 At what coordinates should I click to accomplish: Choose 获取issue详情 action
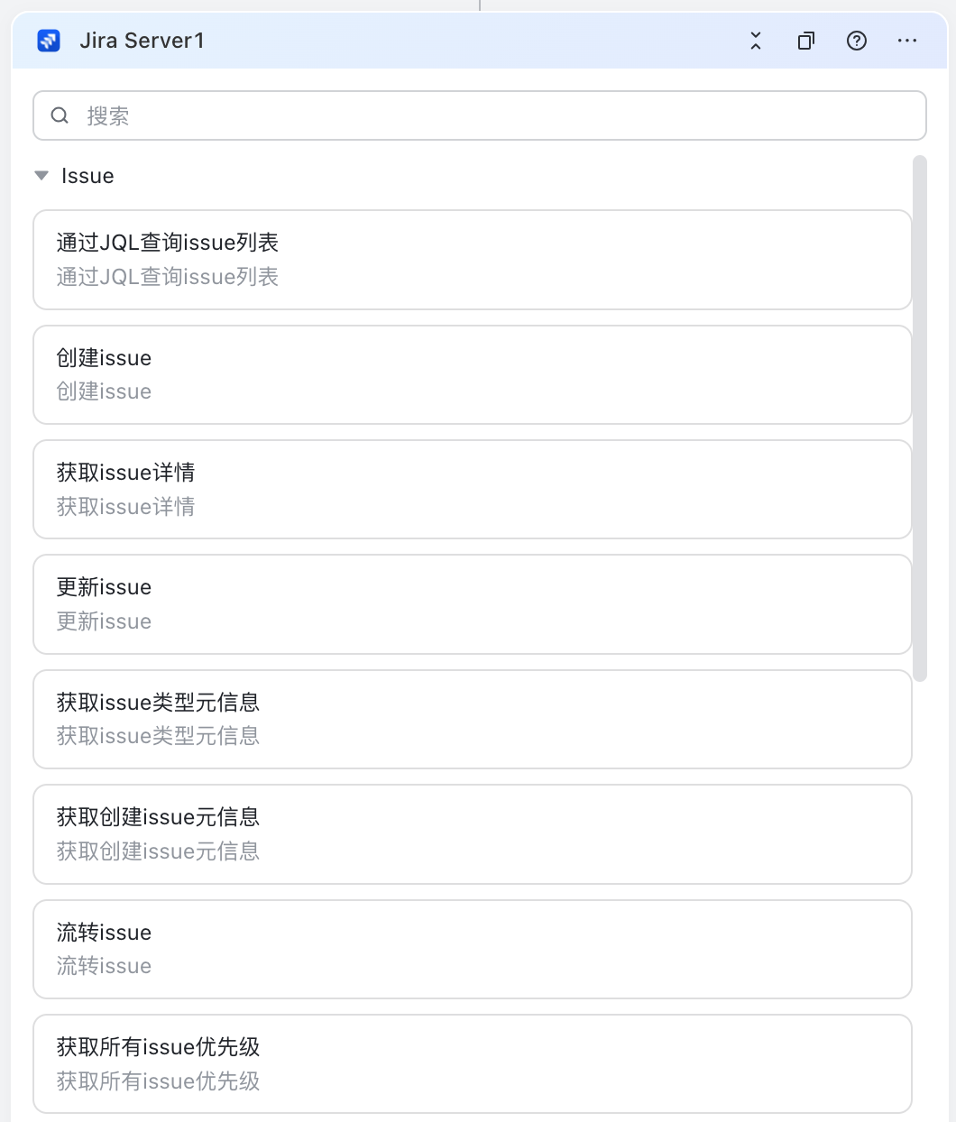[473, 490]
